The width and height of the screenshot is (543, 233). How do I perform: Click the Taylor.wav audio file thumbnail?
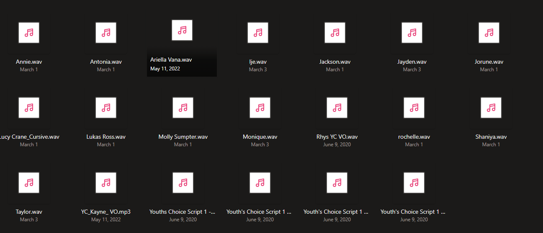point(29,183)
